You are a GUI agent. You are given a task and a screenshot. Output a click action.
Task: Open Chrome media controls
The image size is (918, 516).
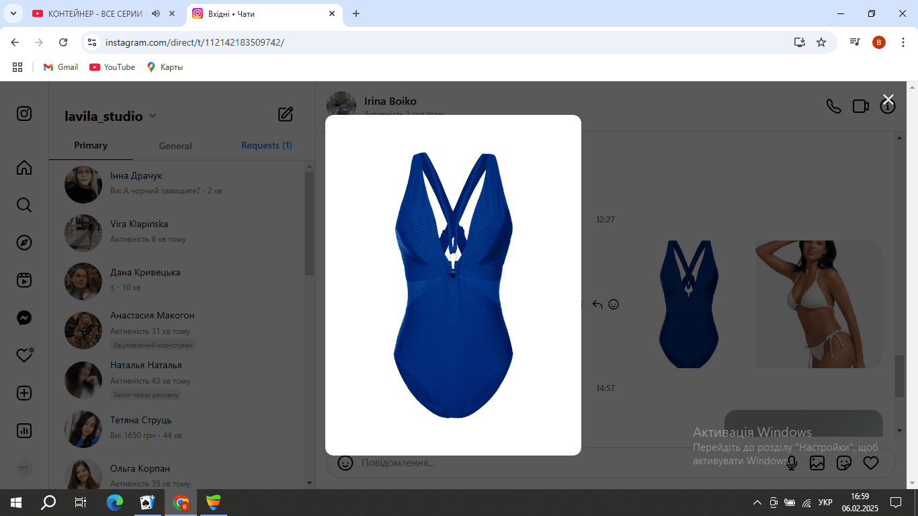tap(855, 42)
